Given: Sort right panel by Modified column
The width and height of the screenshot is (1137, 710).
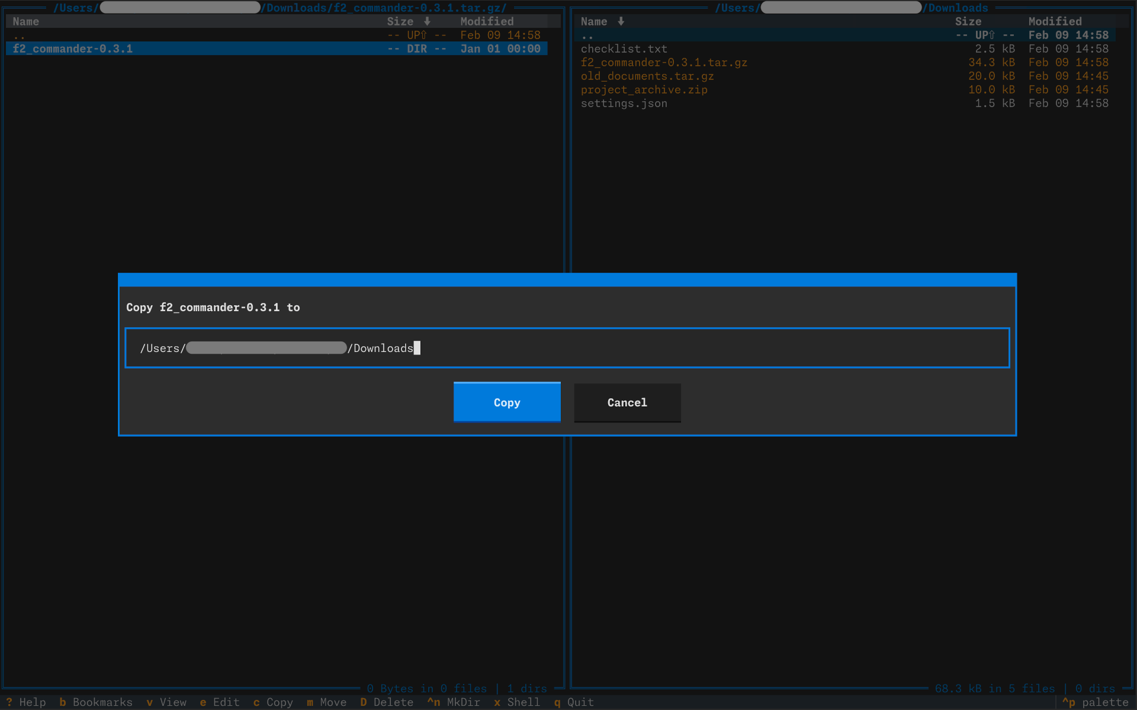Looking at the screenshot, I should pyautogui.click(x=1055, y=21).
